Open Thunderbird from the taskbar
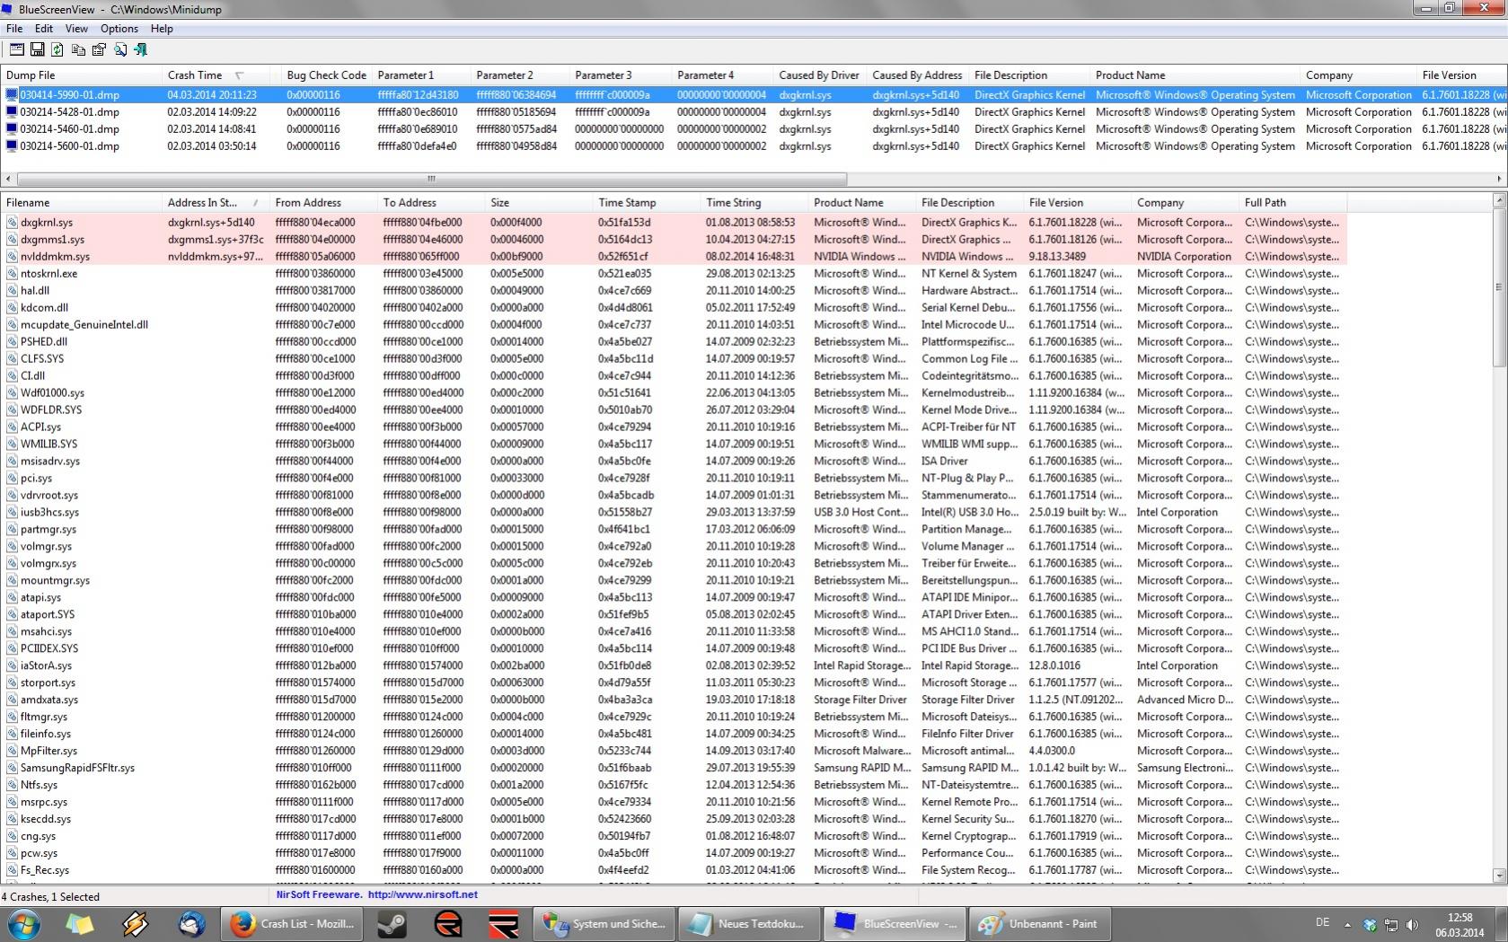Image resolution: width=1508 pixels, height=942 pixels. (x=190, y=923)
